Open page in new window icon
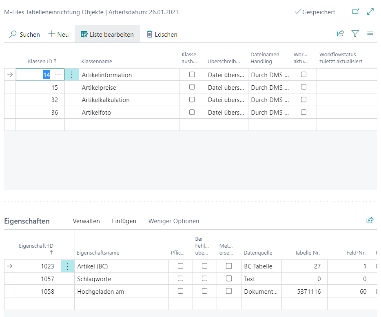381x317 pixels. pyautogui.click(x=355, y=11)
